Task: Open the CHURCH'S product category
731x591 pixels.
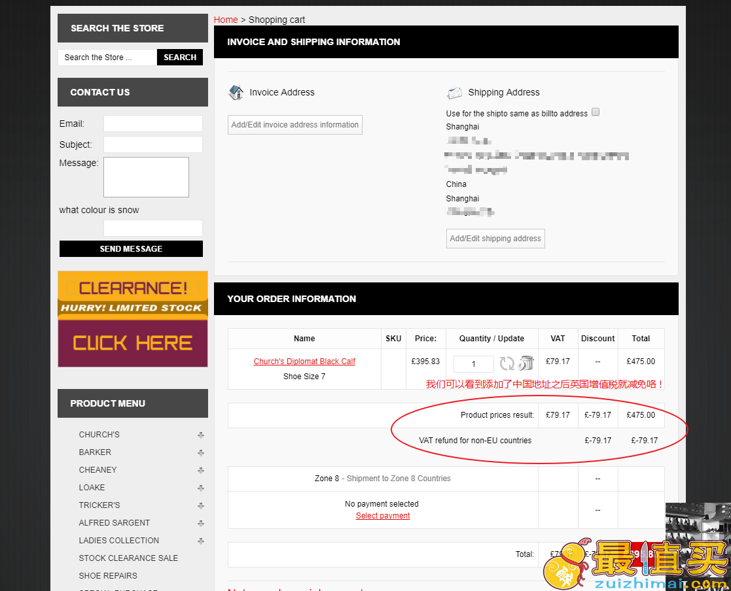Action: 99,435
